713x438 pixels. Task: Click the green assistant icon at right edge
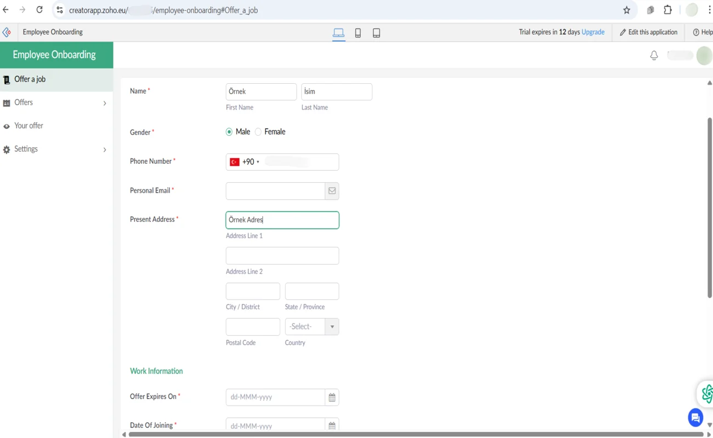pos(706,394)
